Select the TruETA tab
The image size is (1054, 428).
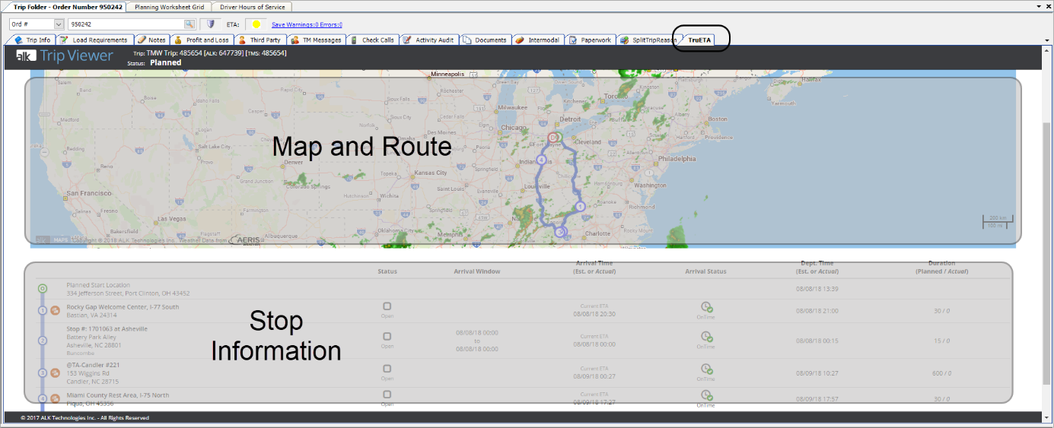[699, 40]
